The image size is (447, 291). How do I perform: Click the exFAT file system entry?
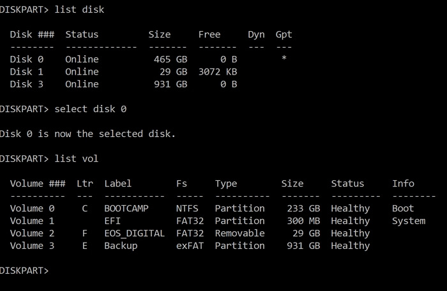190,246
